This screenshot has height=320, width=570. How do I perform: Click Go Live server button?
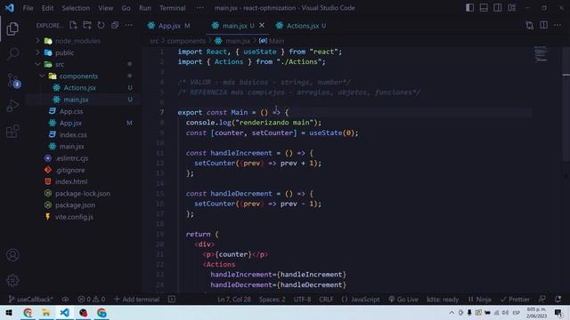point(403,300)
